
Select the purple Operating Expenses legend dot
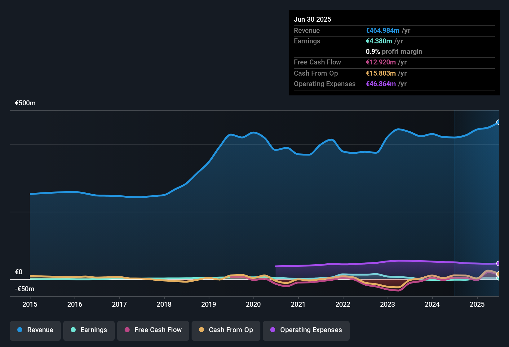click(x=272, y=330)
